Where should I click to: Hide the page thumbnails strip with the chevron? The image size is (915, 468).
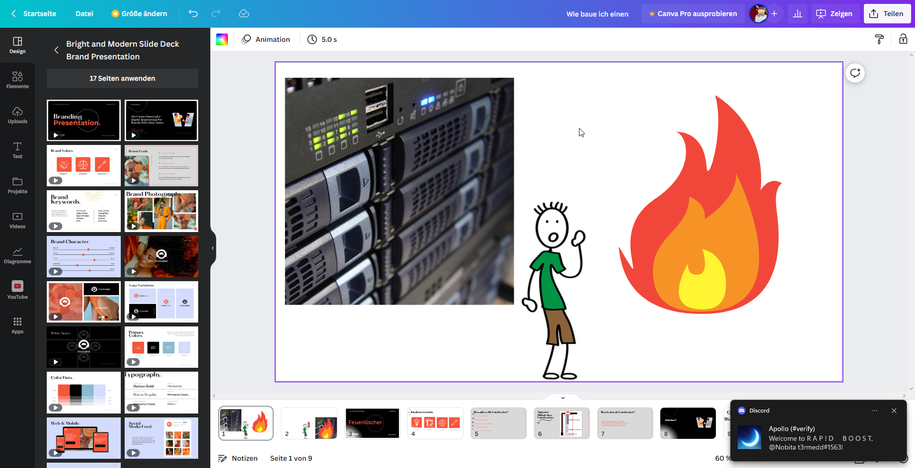563,398
